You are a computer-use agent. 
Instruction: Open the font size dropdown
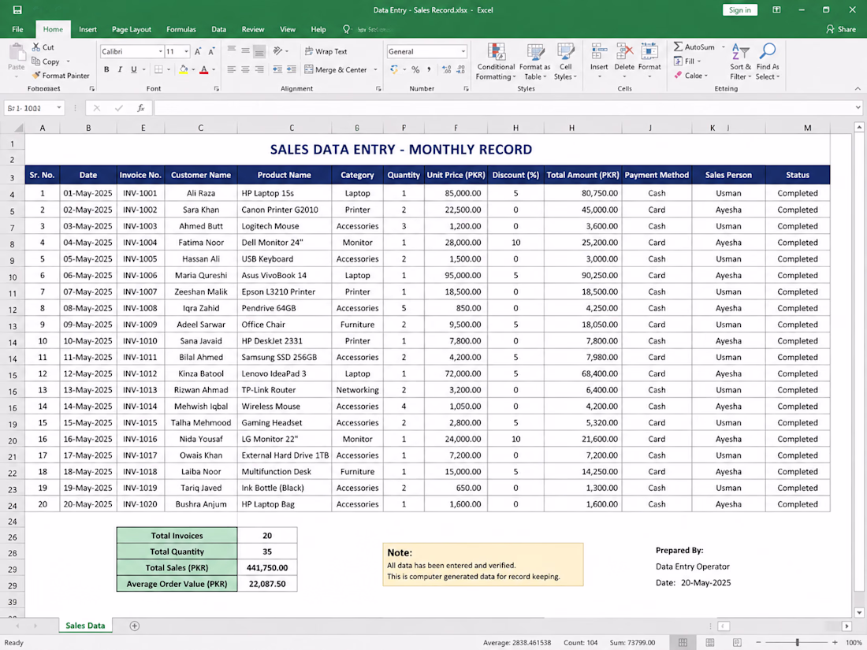(186, 51)
